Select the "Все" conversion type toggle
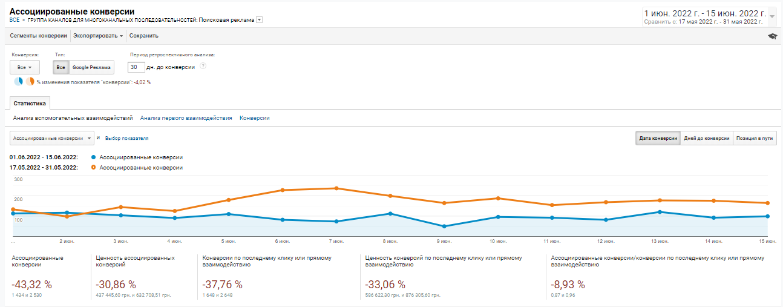Image resolution: width=783 pixels, height=307 pixels. [61, 67]
